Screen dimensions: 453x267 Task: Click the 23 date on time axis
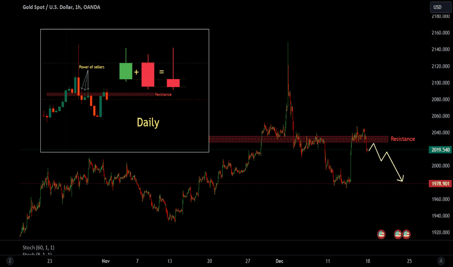coord(50,261)
